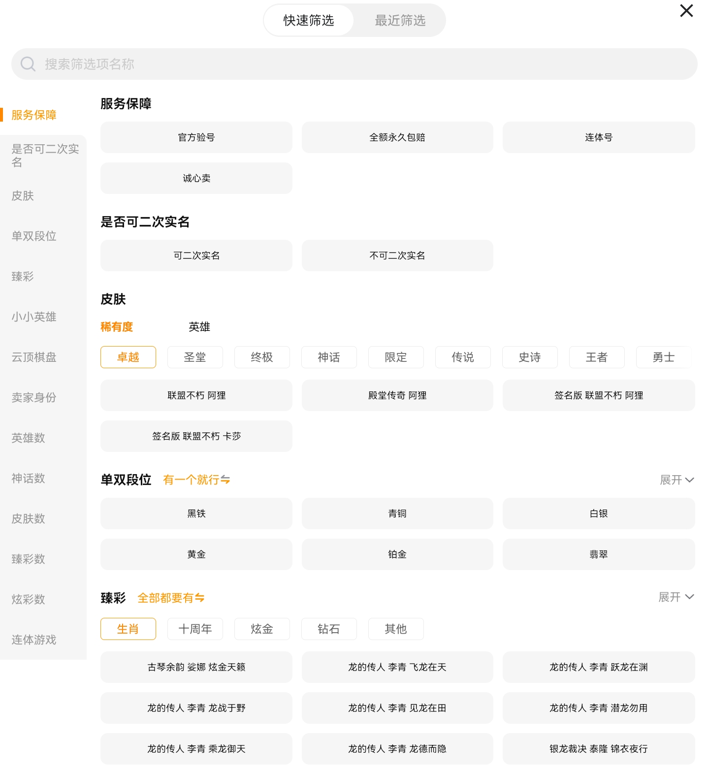Switch to the 最近筛选 tab
The height and width of the screenshot is (770, 709).
400,20
